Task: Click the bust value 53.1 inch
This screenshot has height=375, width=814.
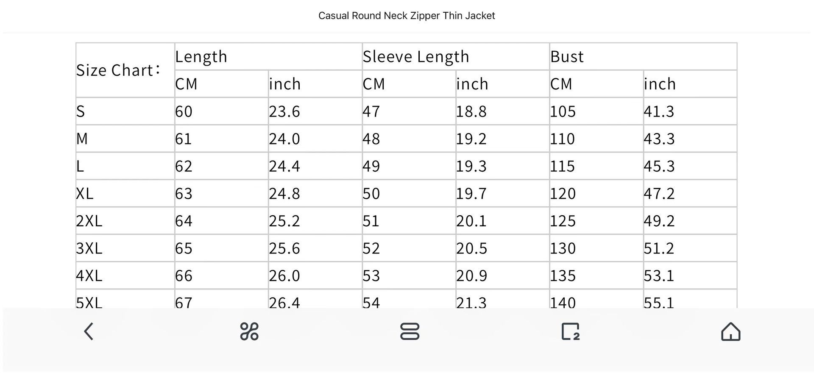Action: pos(659,276)
